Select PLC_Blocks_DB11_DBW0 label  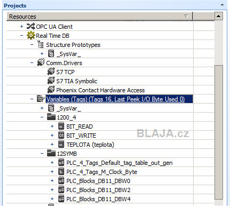[98, 181]
